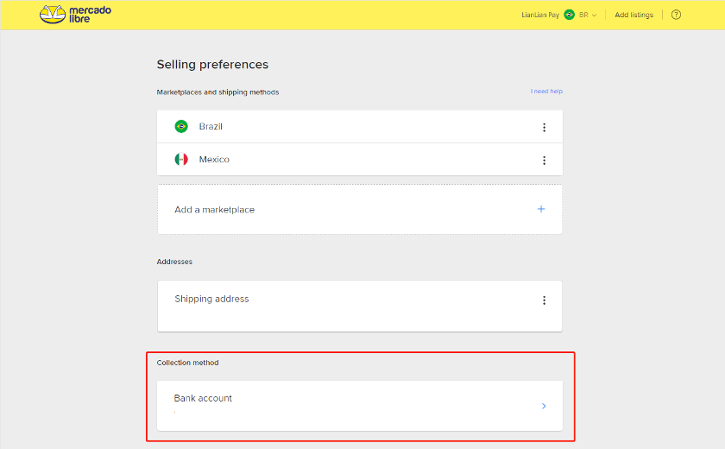Screen dimensions: 725x449
Task: Click the Mercado Libre logo
Action: click(x=75, y=15)
